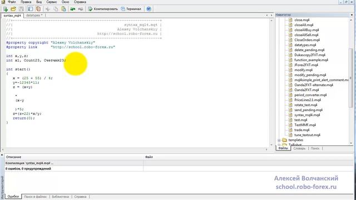Click the Cut scissors icon

[48, 9]
